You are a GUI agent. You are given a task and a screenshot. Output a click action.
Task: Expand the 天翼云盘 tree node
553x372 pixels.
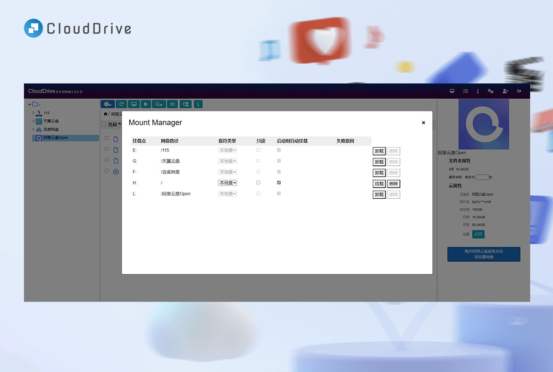pyautogui.click(x=33, y=121)
